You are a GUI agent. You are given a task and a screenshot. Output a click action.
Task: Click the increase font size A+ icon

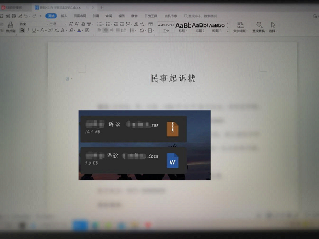pyautogui.click(x=71, y=24)
